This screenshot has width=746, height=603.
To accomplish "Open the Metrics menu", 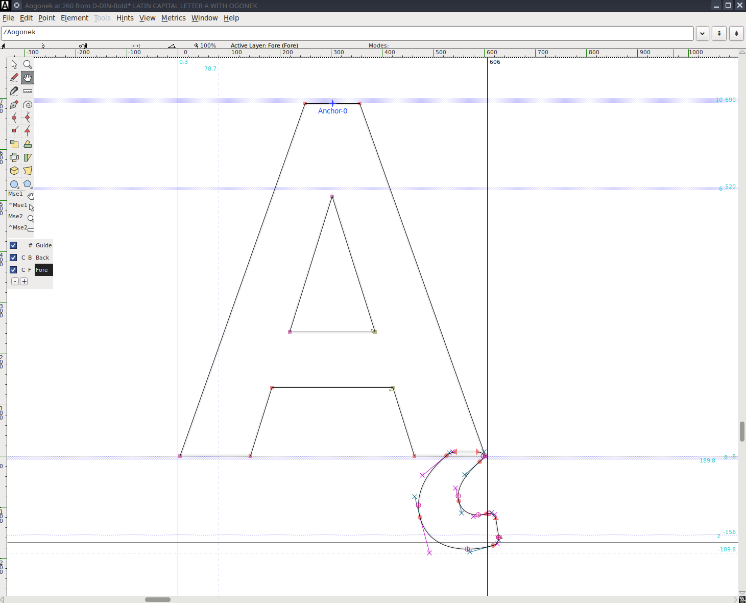I will tap(174, 18).
